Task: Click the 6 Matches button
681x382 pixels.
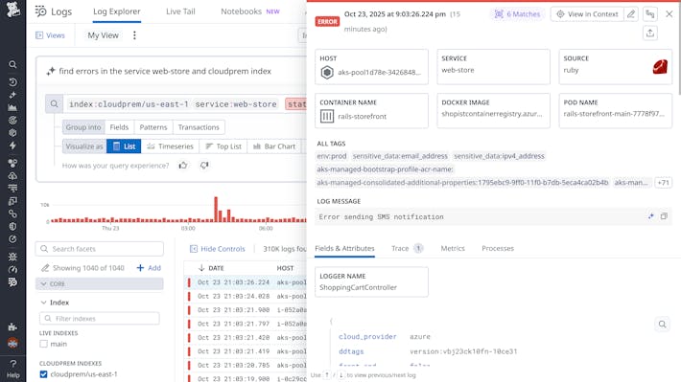Action: click(x=517, y=14)
